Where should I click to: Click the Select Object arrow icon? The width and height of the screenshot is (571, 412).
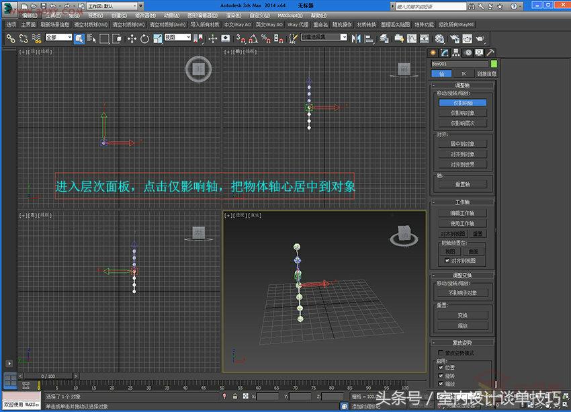[x=79, y=39]
